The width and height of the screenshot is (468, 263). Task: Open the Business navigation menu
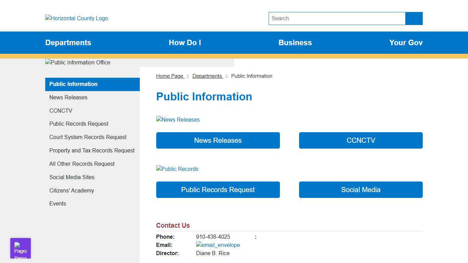click(x=295, y=43)
